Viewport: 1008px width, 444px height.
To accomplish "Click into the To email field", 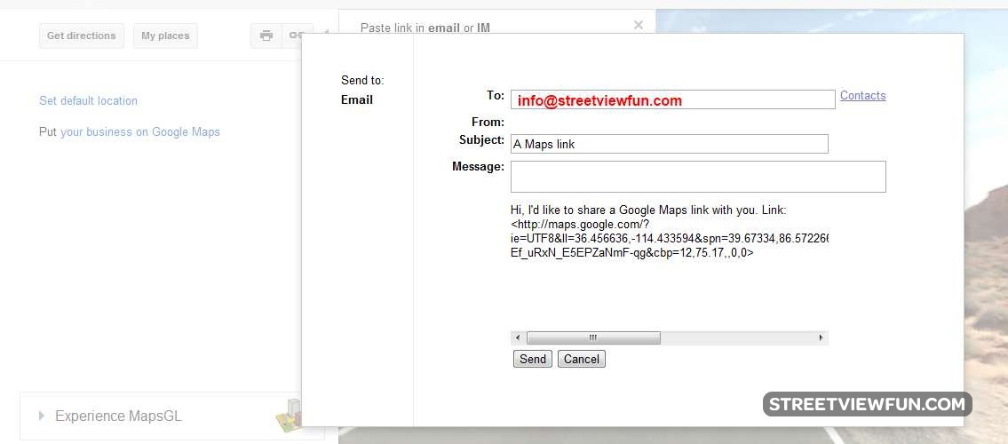I will pyautogui.click(x=672, y=100).
